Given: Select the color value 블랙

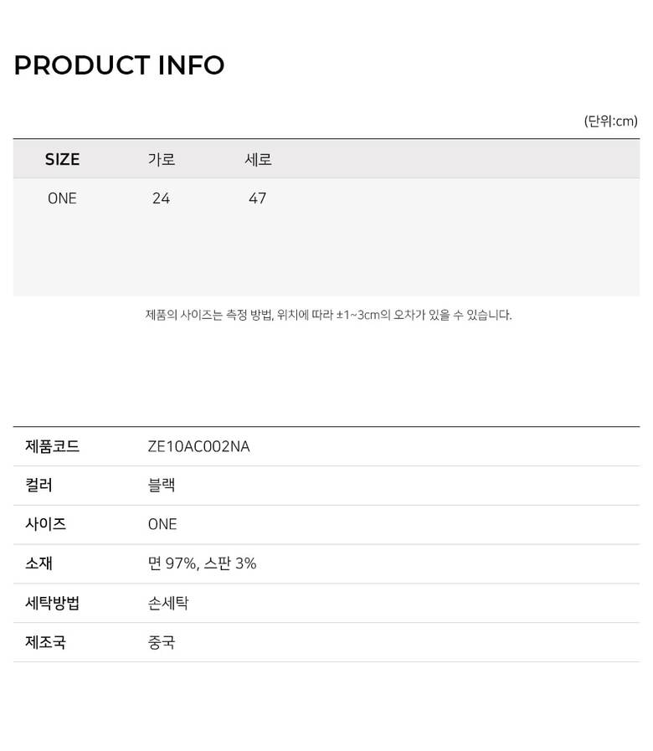Looking at the screenshot, I should (162, 486).
